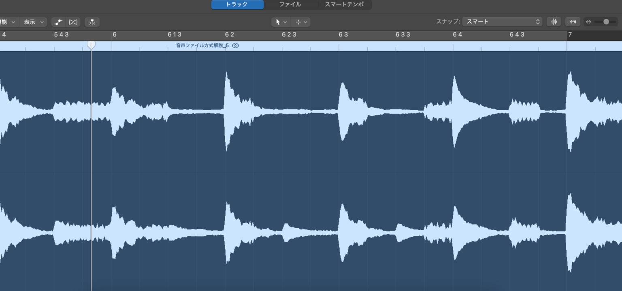This screenshot has width=622, height=291.
Task: Click the playhead handle in the ruler
Action: (91, 45)
